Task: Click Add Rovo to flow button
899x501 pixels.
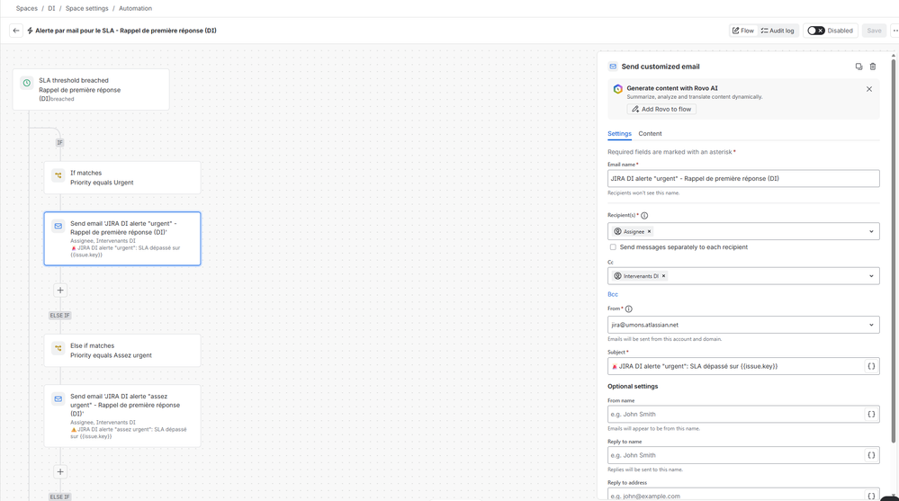Action: [x=661, y=109]
